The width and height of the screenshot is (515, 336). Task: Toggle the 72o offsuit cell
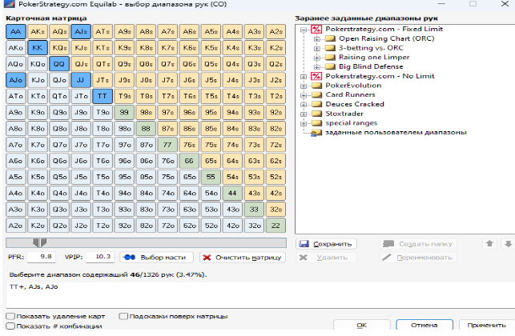click(167, 226)
